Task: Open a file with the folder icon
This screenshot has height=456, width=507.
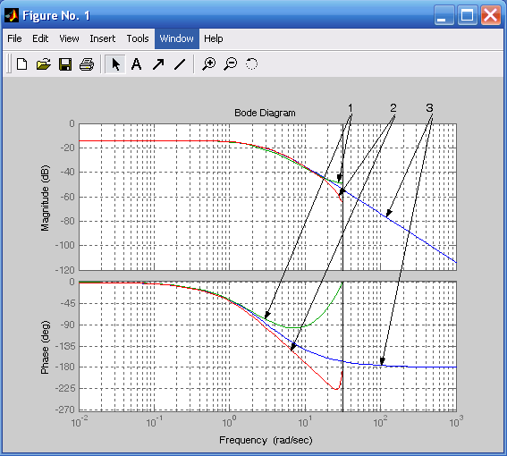Action: click(x=44, y=64)
